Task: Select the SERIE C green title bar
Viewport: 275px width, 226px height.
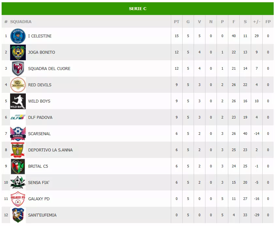Action: (x=137, y=9)
